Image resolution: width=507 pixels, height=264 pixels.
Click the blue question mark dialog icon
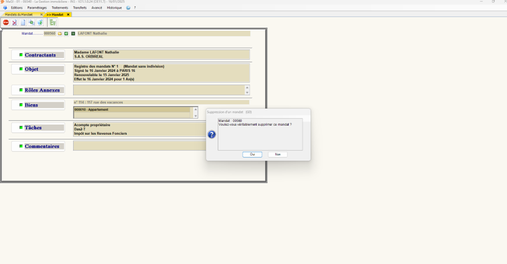(211, 134)
